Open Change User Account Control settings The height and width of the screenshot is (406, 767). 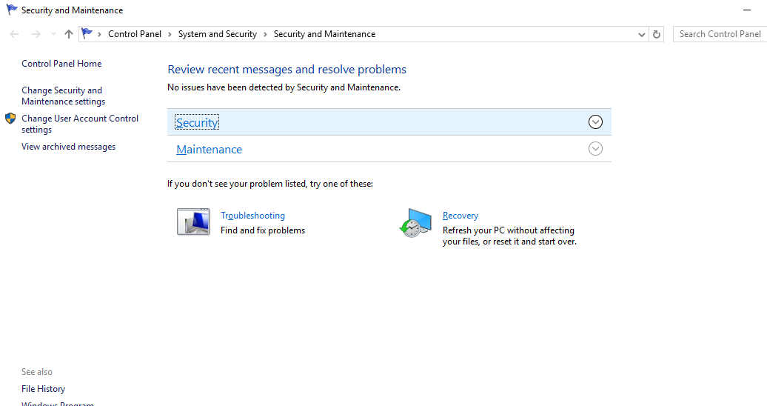[80, 124]
